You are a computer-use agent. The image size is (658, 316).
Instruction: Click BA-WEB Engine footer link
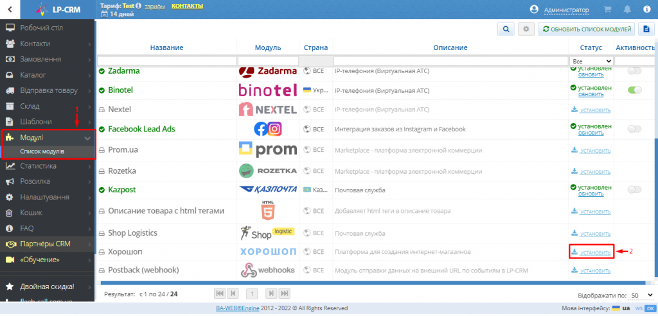[238, 308]
